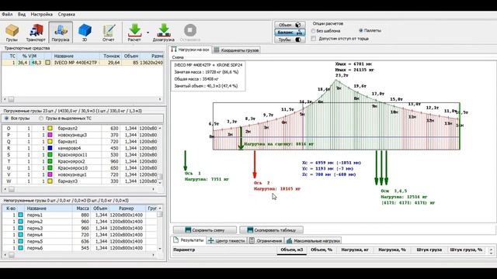
Task: Click the green swatch beside Красноярск11
Action: pos(50,155)
